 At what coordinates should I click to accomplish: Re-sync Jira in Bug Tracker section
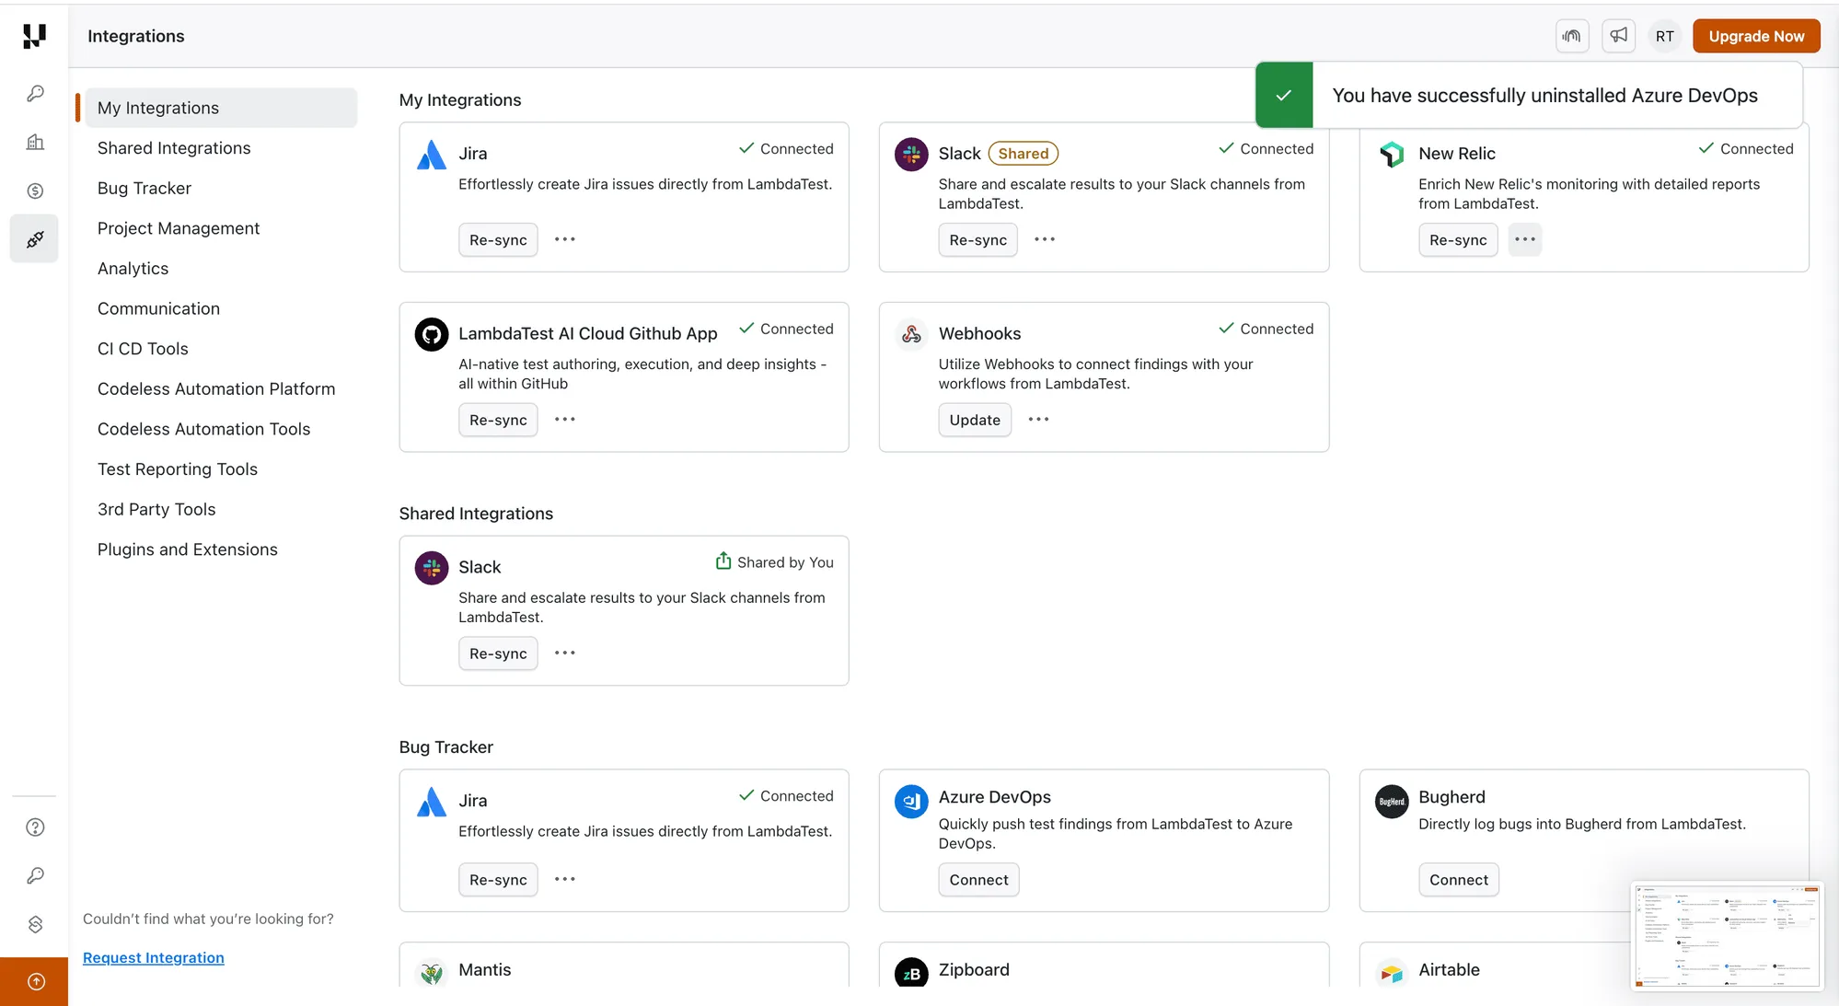click(x=498, y=880)
